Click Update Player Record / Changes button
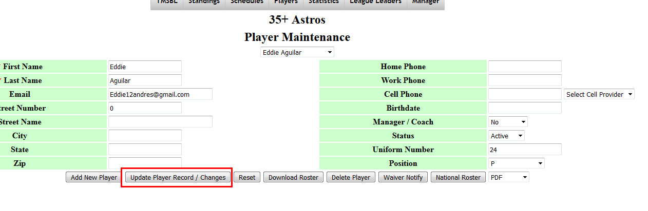This screenshot has height=211, width=648. (x=178, y=177)
